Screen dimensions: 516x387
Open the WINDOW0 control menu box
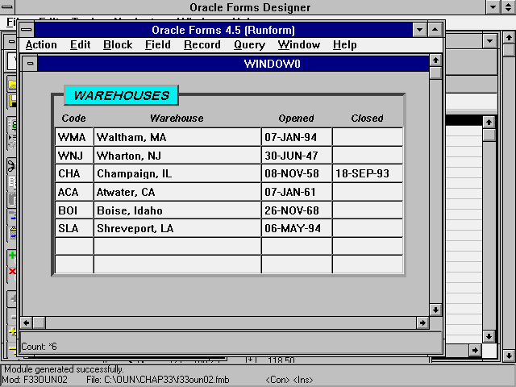click(x=31, y=63)
